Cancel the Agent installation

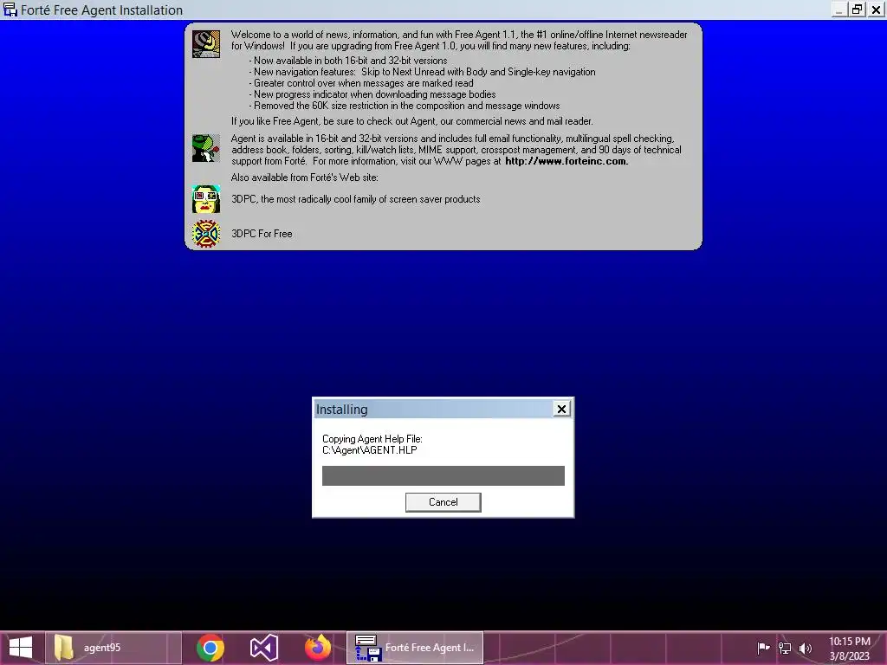[x=443, y=502]
